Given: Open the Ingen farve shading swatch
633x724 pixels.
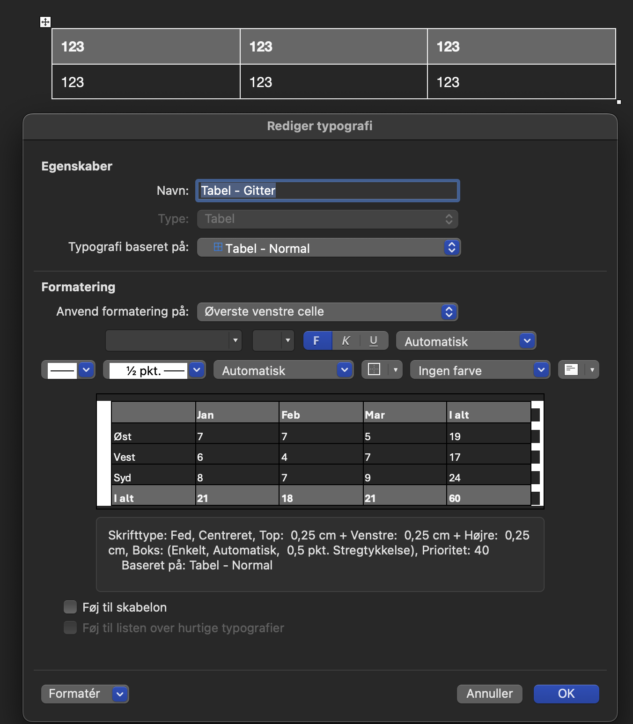Looking at the screenshot, I should (x=479, y=370).
